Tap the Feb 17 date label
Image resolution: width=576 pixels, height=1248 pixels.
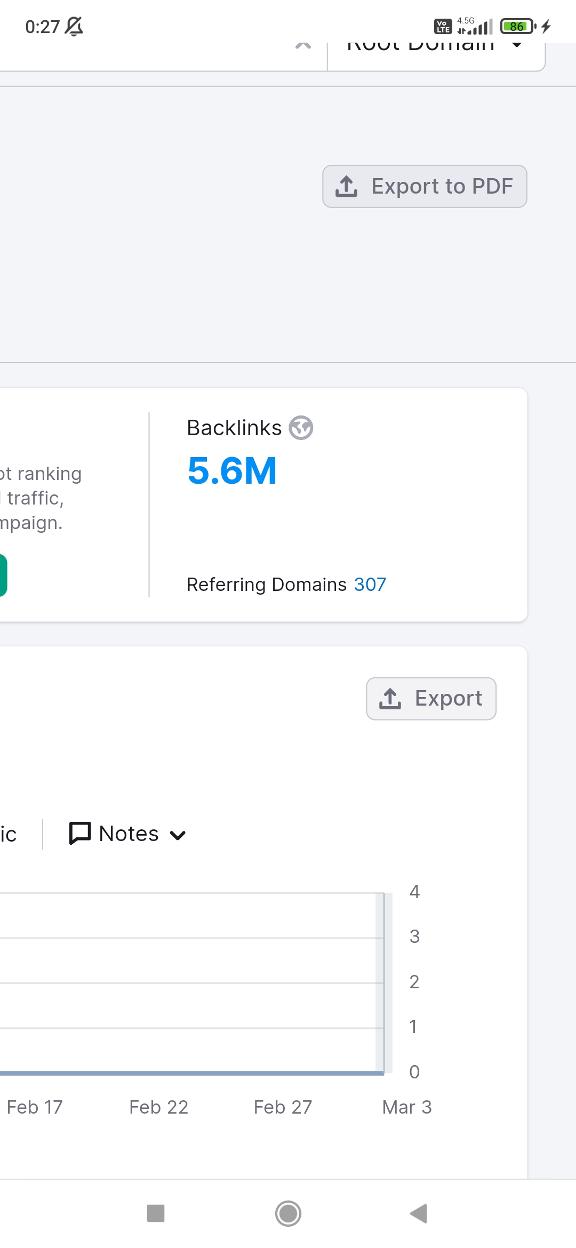35,1107
